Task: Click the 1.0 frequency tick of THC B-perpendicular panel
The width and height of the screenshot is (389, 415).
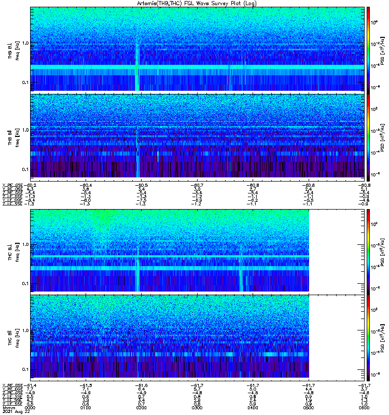Action: click(x=25, y=244)
